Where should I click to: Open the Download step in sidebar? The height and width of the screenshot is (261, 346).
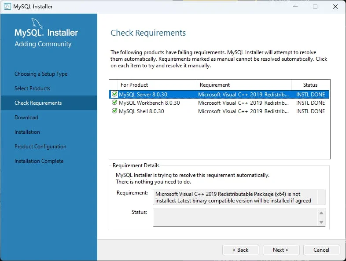pos(26,118)
